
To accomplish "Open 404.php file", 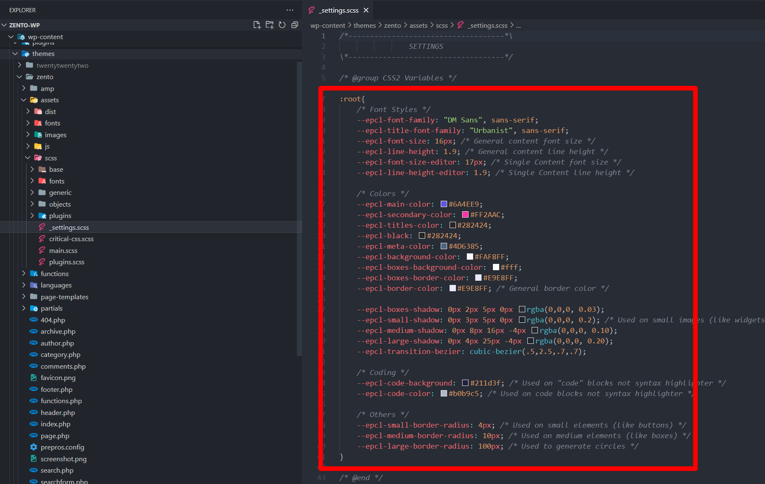I will pos(53,320).
